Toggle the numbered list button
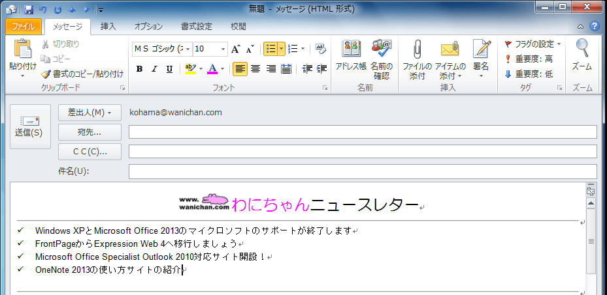Viewport: 607px width, 295px height. pos(293,49)
